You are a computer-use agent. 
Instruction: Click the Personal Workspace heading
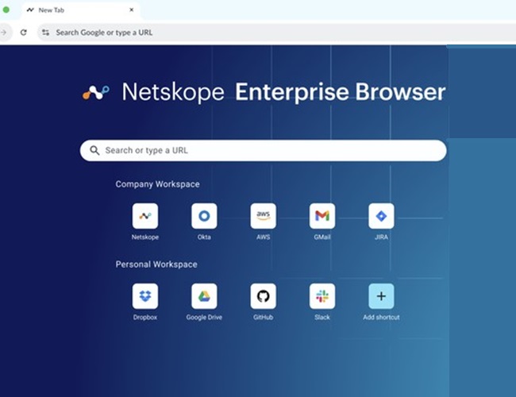tap(156, 264)
